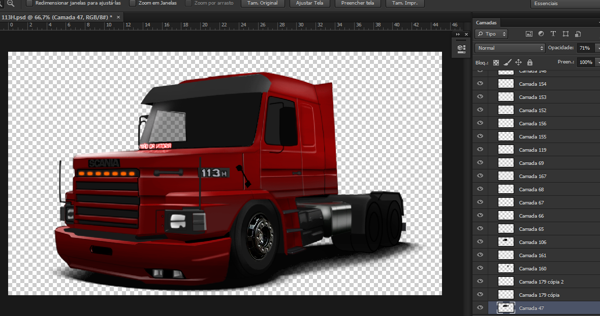Select thumbnail of layer Camada 160
The height and width of the screenshot is (316, 600).
tap(506, 268)
